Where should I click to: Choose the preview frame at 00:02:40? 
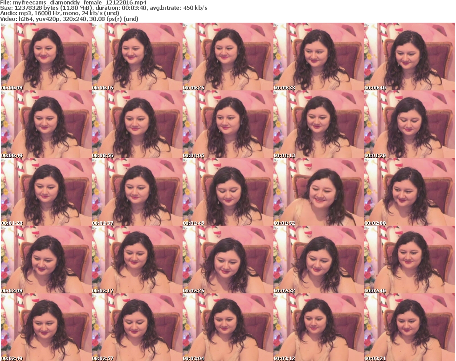(410, 260)
